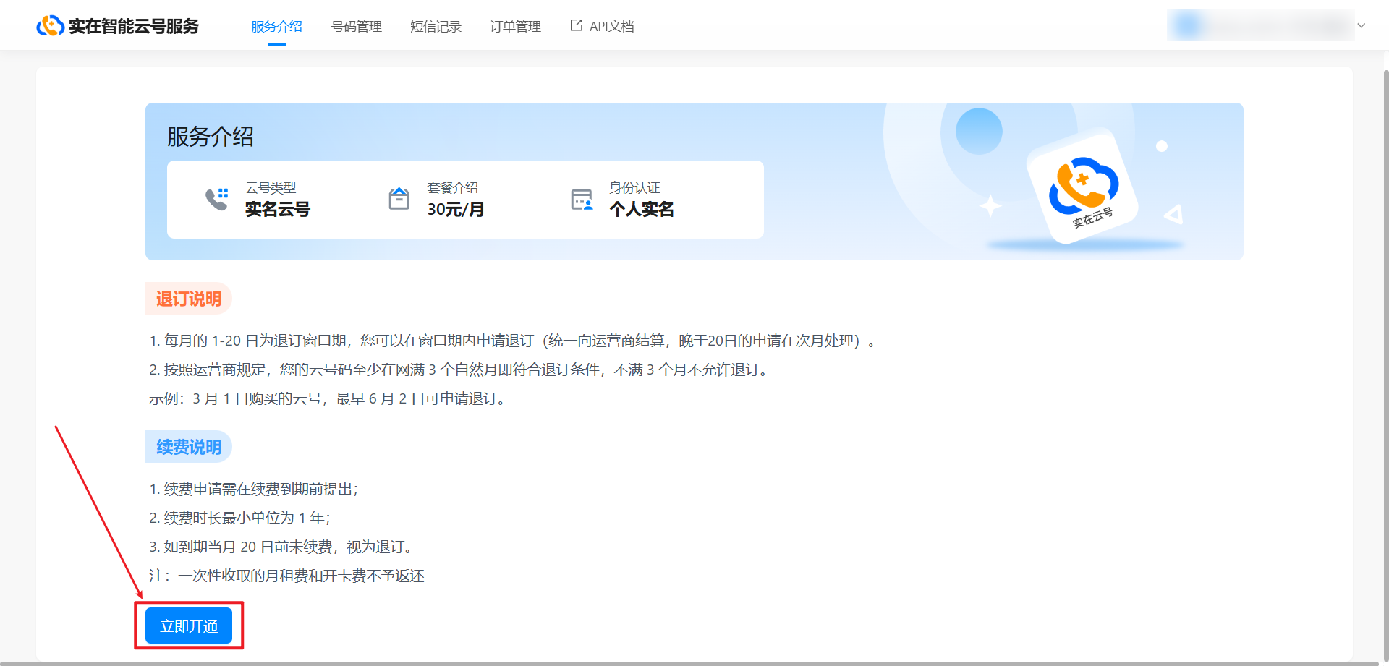Open the 号码管理 tab
This screenshot has width=1389, height=666.
356,27
